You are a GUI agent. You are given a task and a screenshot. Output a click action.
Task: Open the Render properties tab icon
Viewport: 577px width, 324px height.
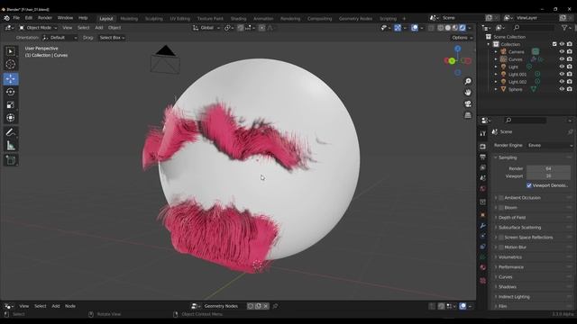(x=483, y=147)
